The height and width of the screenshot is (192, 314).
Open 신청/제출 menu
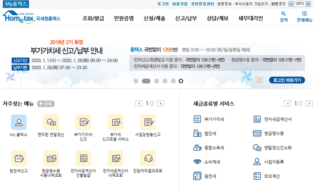(x=154, y=18)
